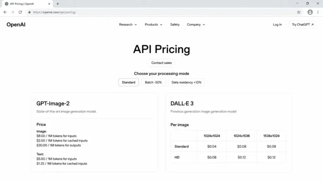Click the GPT-Image-2 heading
Image resolution: width=323 pixels, height=181 pixels.
pos(53,103)
